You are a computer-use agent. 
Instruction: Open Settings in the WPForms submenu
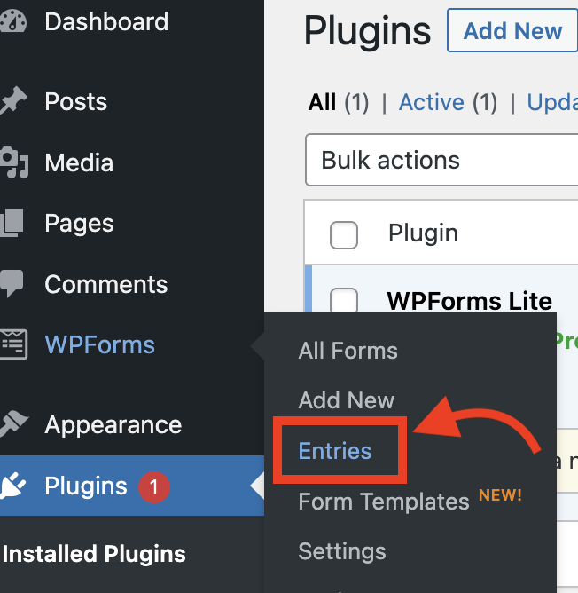tap(342, 551)
